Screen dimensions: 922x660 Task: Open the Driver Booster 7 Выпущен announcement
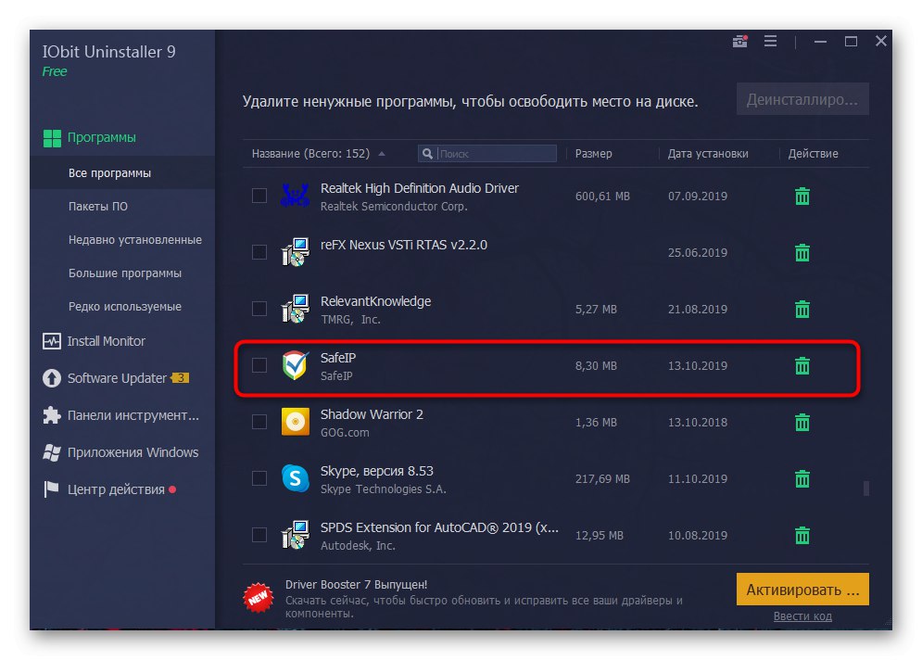(x=356, y=585)
